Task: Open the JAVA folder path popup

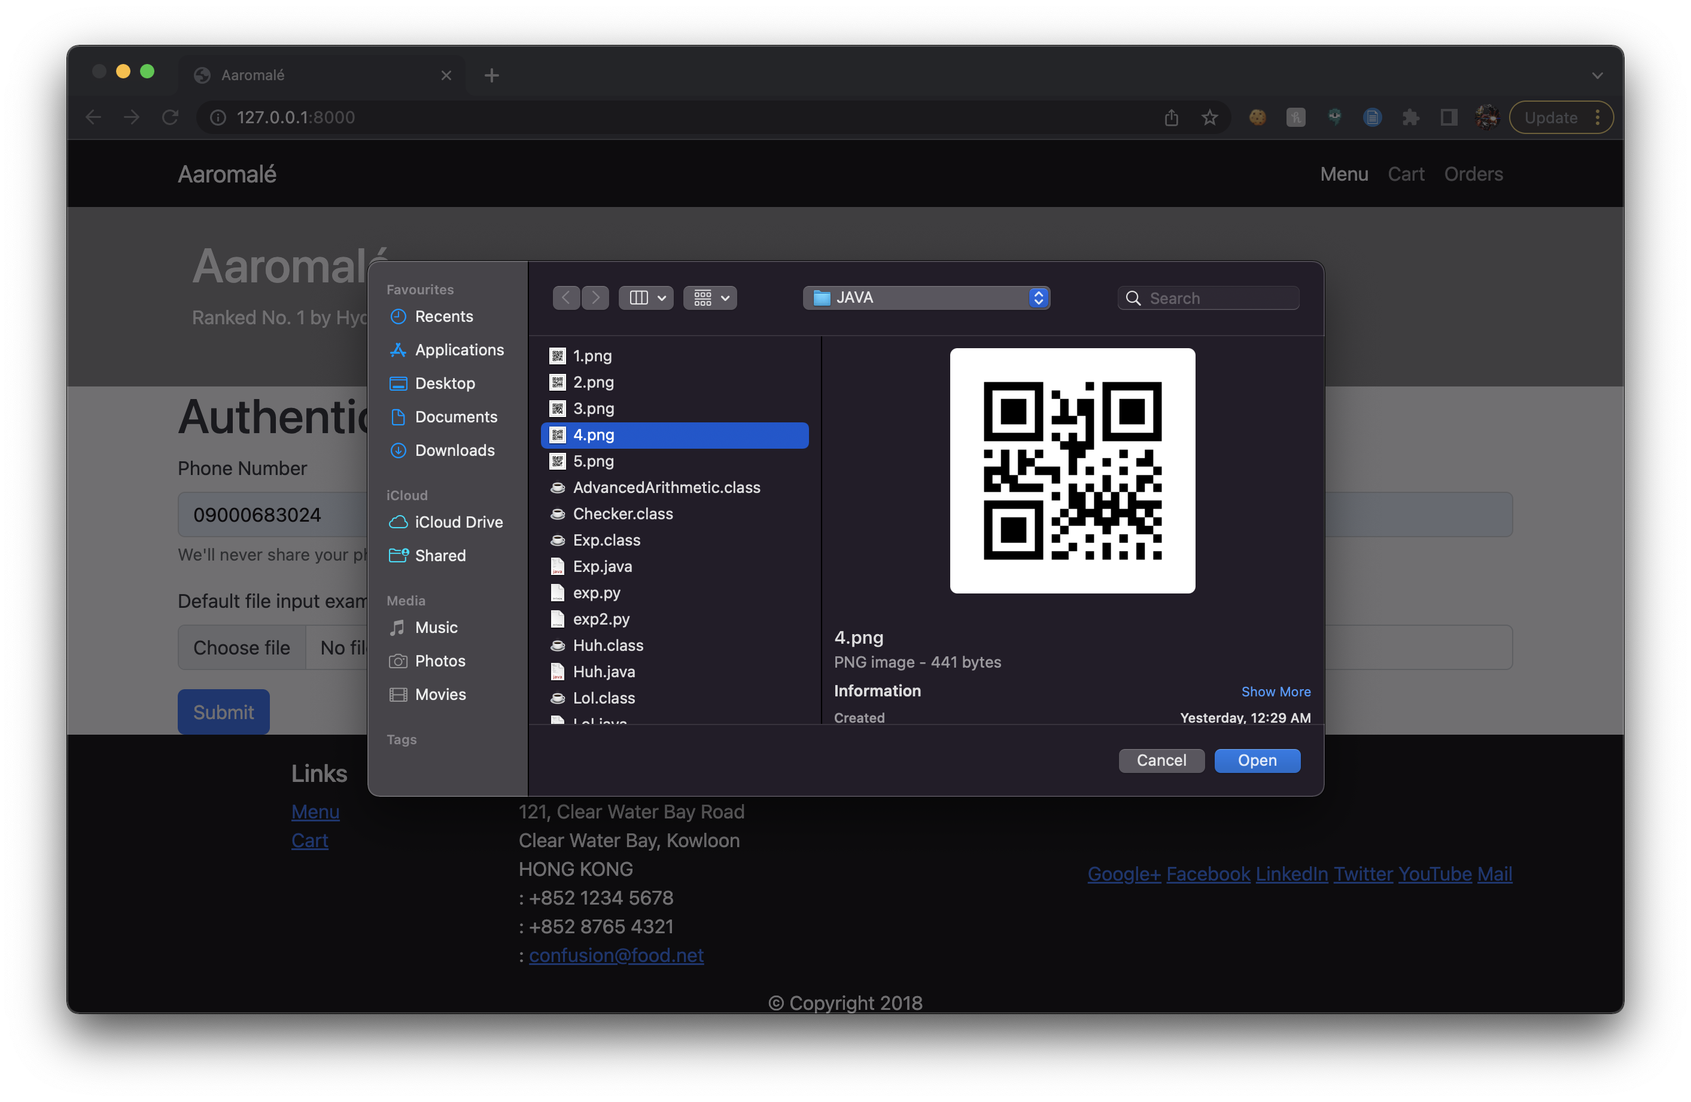Action: point(926,298)
